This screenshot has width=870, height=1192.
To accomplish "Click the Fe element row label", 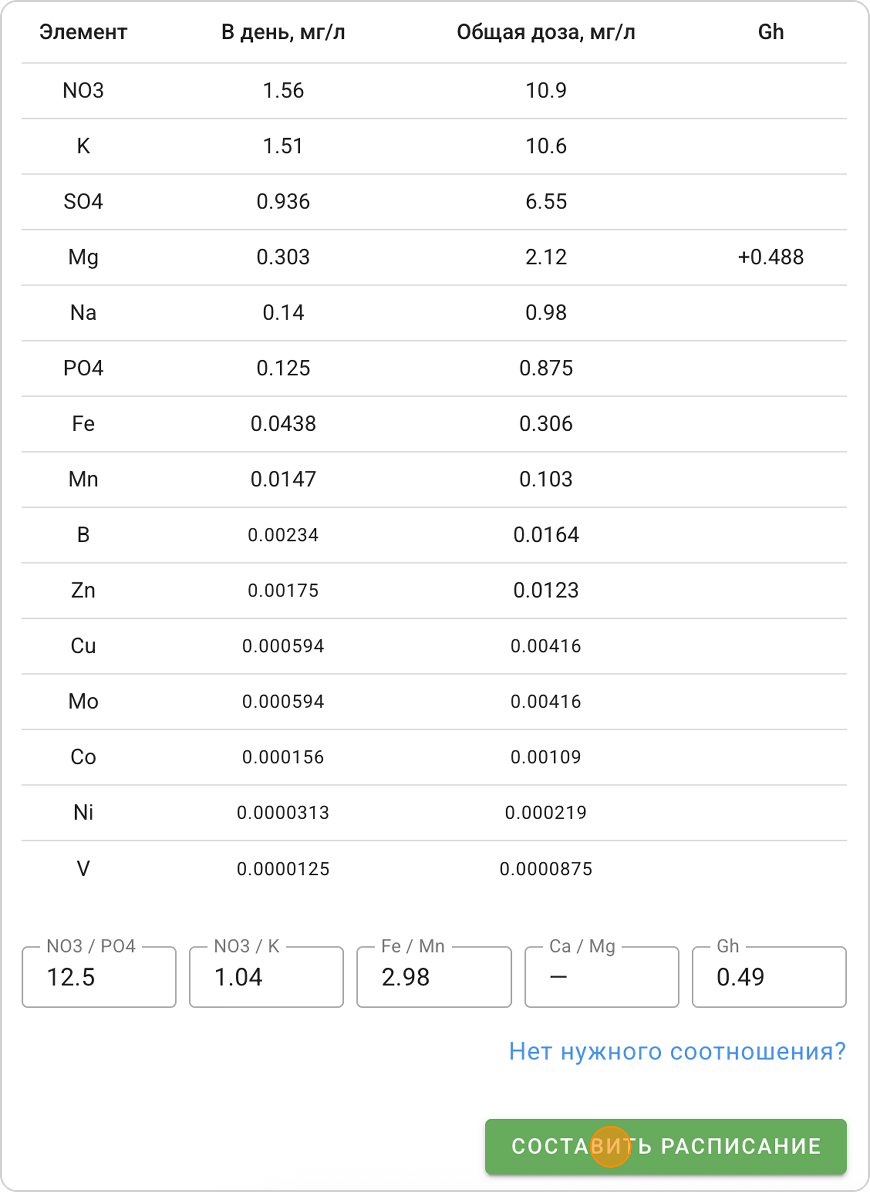I will 83,423.
